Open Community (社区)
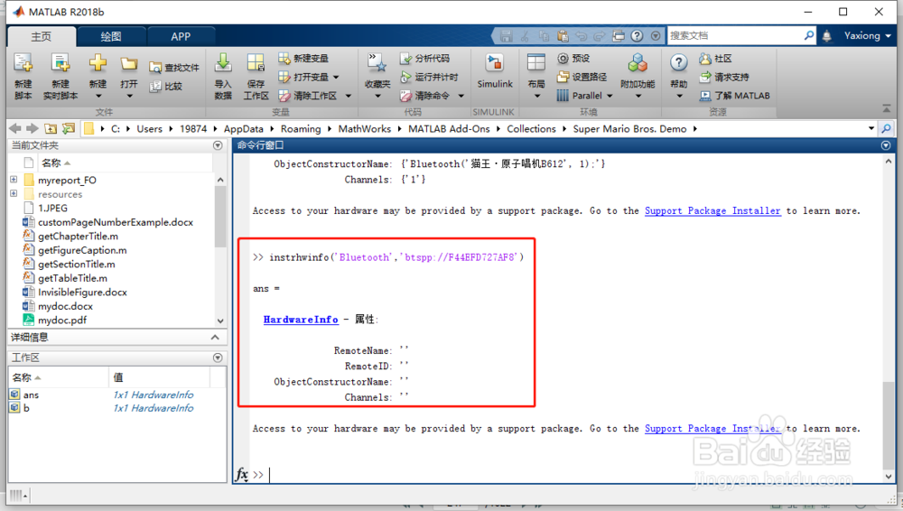Image resolution: width=903 pixels, height=511 pixels. 715,58
